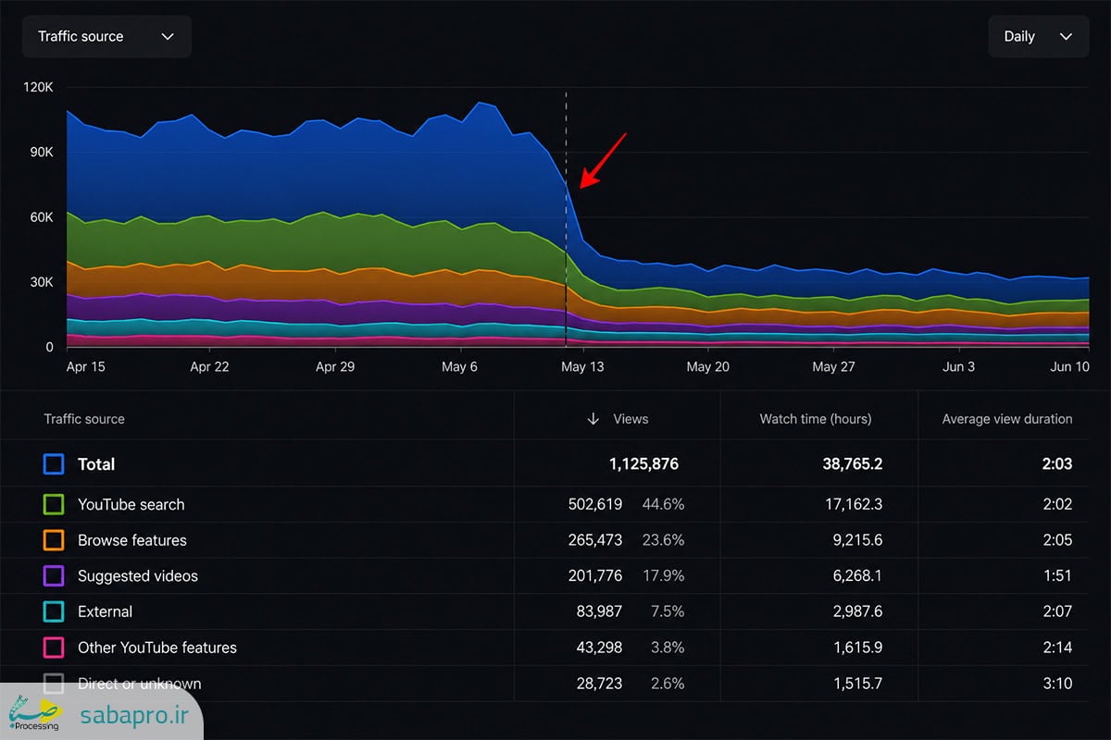Toggle the Direct or unknown checkbox
1111x740 pixels.
54,684
